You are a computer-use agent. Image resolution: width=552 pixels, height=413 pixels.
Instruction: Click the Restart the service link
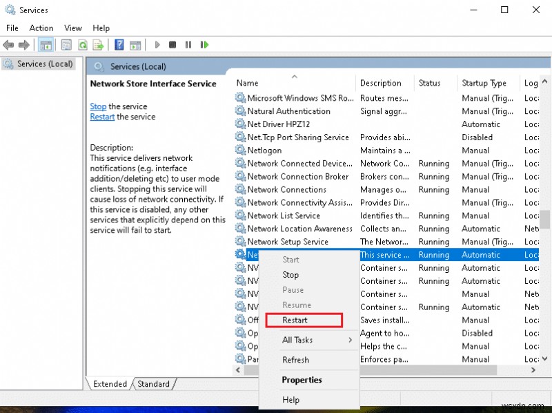point(101,117)
